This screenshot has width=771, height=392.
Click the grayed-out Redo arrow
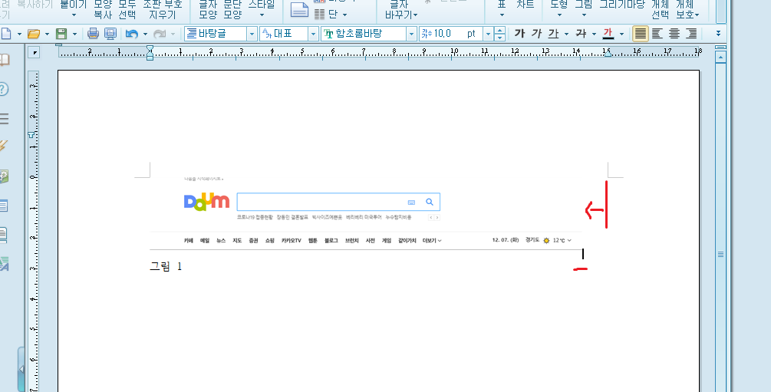pyautogui.click(x=160, y=34)
